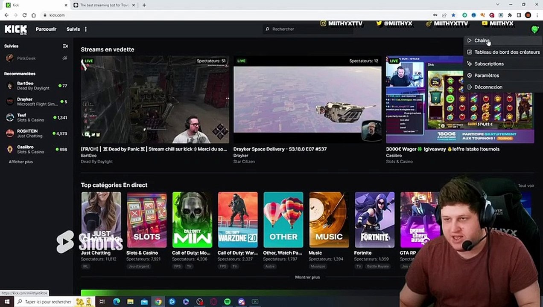
Task: Close 'The best streaming bot' tab
Action: coord(134,5)
